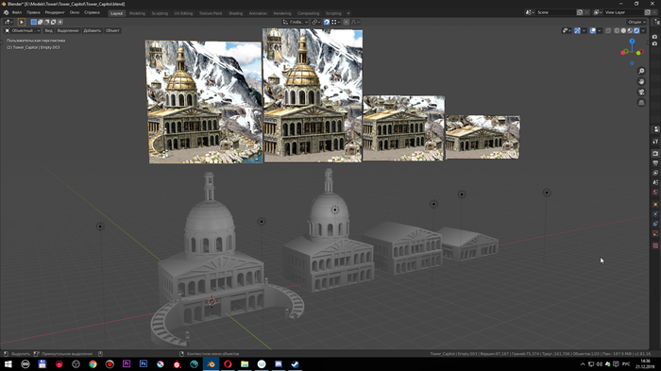
Task: Toggle X-ray mode
Action: click(608, 31)
